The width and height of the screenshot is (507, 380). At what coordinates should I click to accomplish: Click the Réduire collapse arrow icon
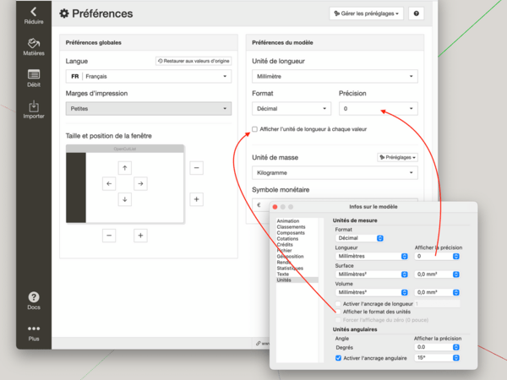pyautogui.click(x=34, y=11)
